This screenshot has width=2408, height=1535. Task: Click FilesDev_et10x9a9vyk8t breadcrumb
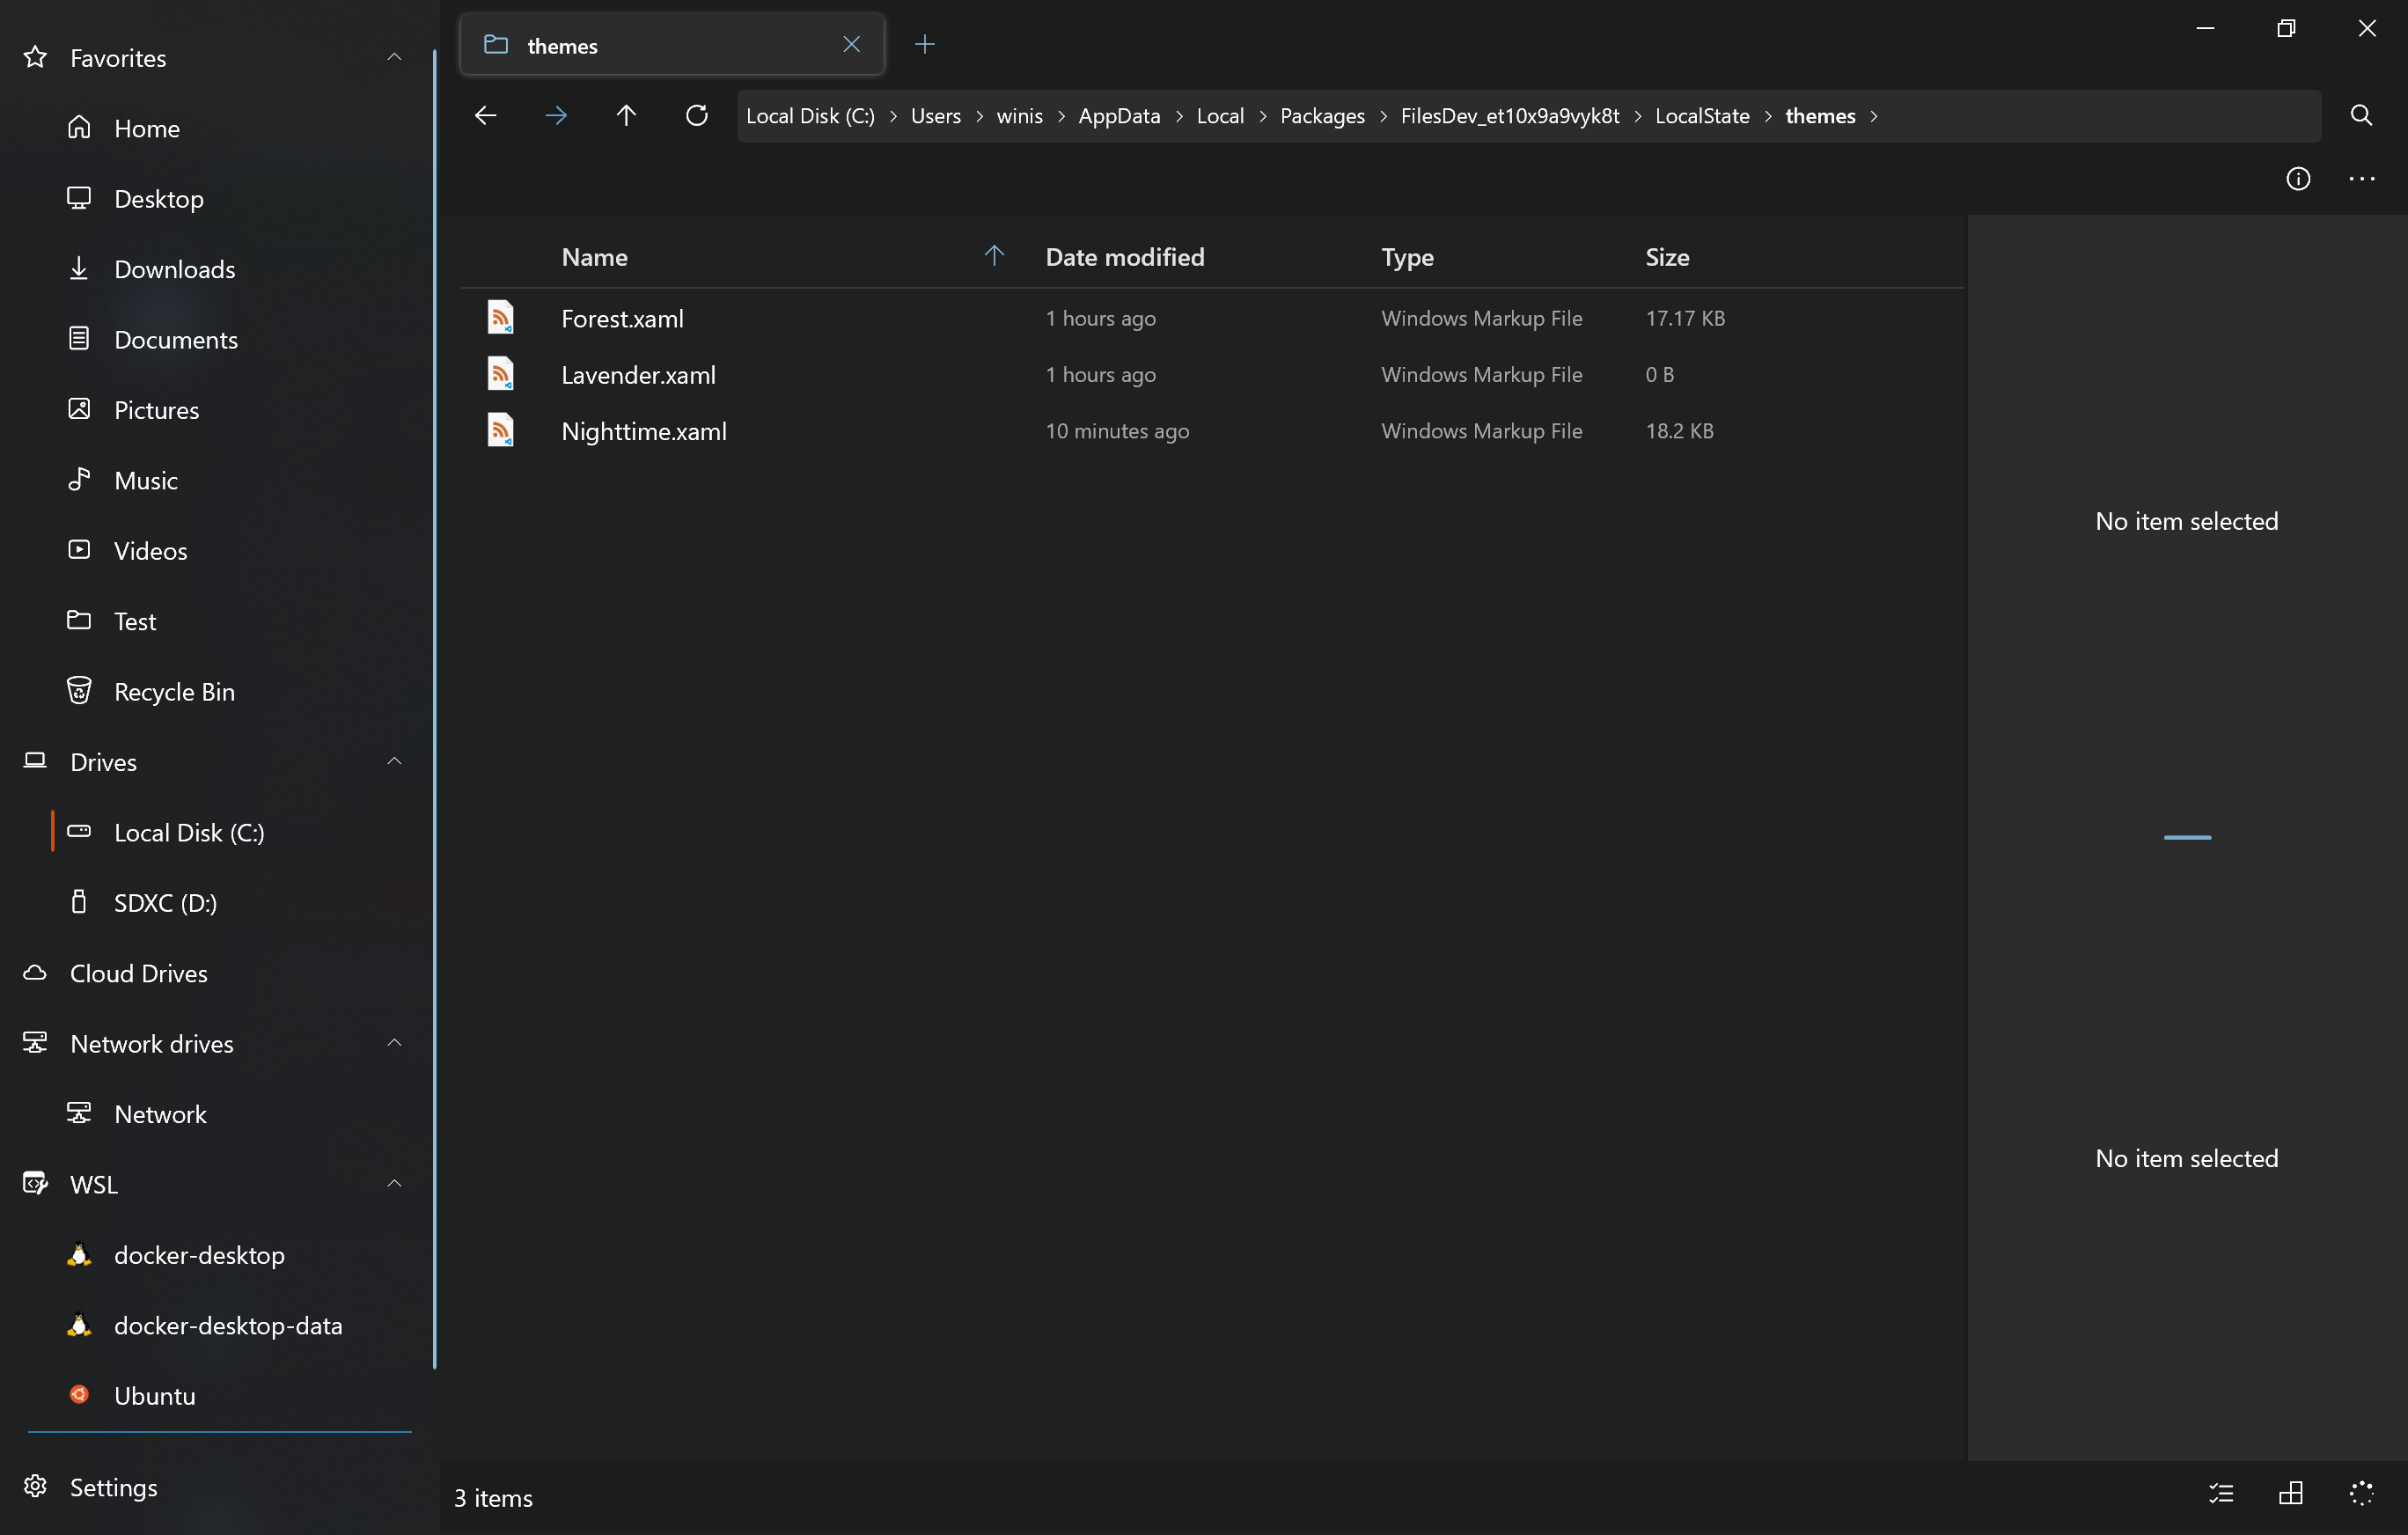click(x=1509, y=116)
